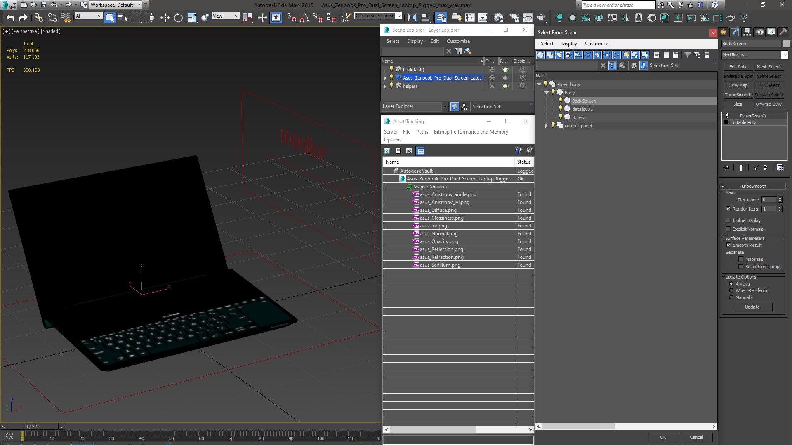The width and height of the screenshot is (792, 445).
Task: Toggle Percent Snap in main toolbar
Action: [318, 17]
